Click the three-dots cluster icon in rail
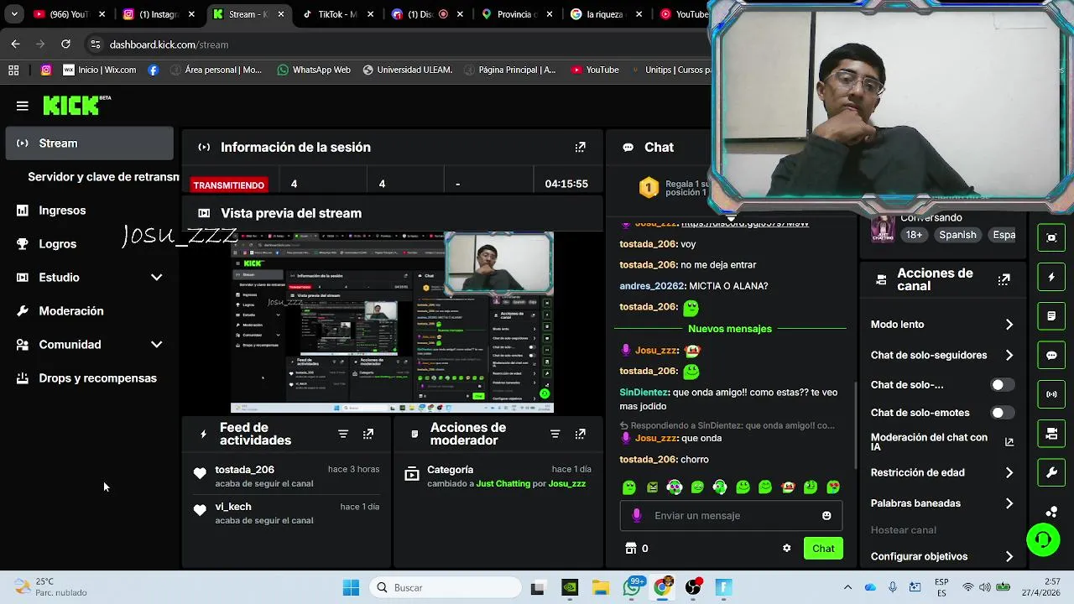 1051,511
